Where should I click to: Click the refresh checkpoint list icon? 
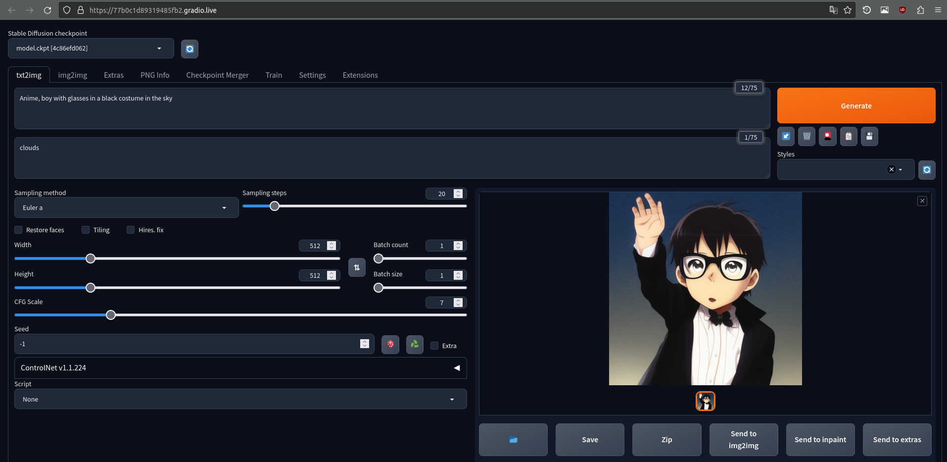(x=189, y=49)
